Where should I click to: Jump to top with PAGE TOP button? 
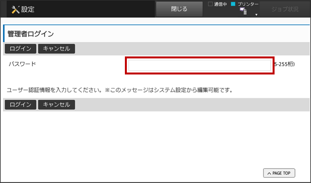coord(279,173)
